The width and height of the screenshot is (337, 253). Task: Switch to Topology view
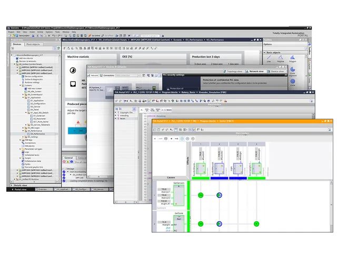(x=233, y=71)
